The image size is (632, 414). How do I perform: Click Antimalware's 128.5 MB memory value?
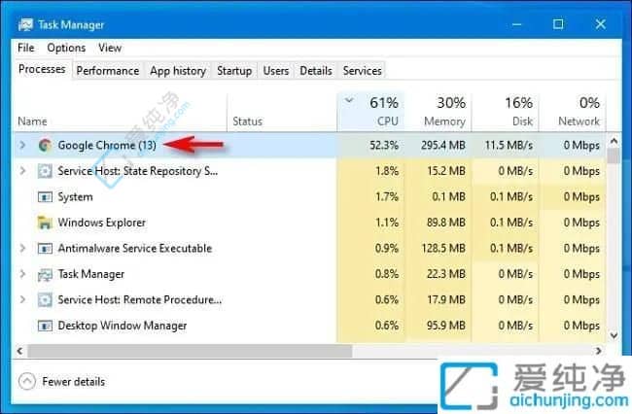coord(443,249)
